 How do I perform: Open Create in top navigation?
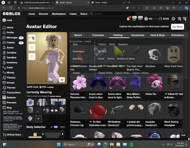(73, 14)
